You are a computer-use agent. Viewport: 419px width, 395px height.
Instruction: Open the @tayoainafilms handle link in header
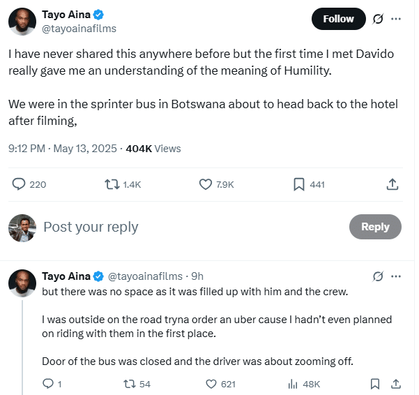tap(79, 29)
